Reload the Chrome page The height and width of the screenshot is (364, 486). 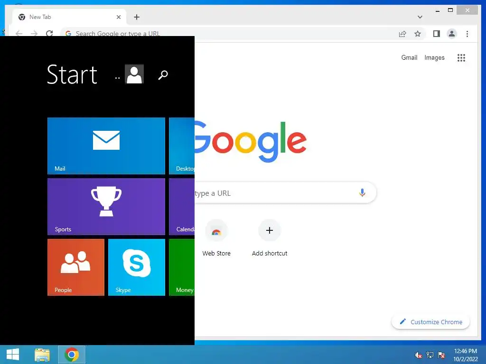point(49,33)
